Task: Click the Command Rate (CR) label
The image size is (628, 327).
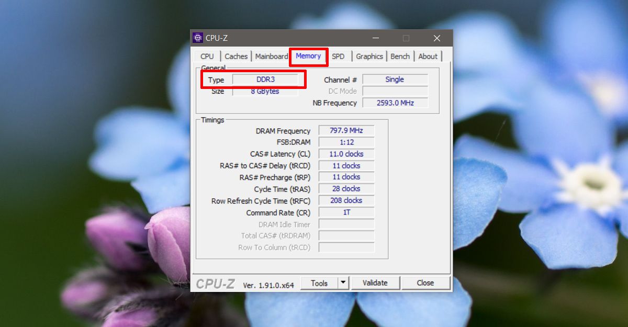Action: pos(278,213)
